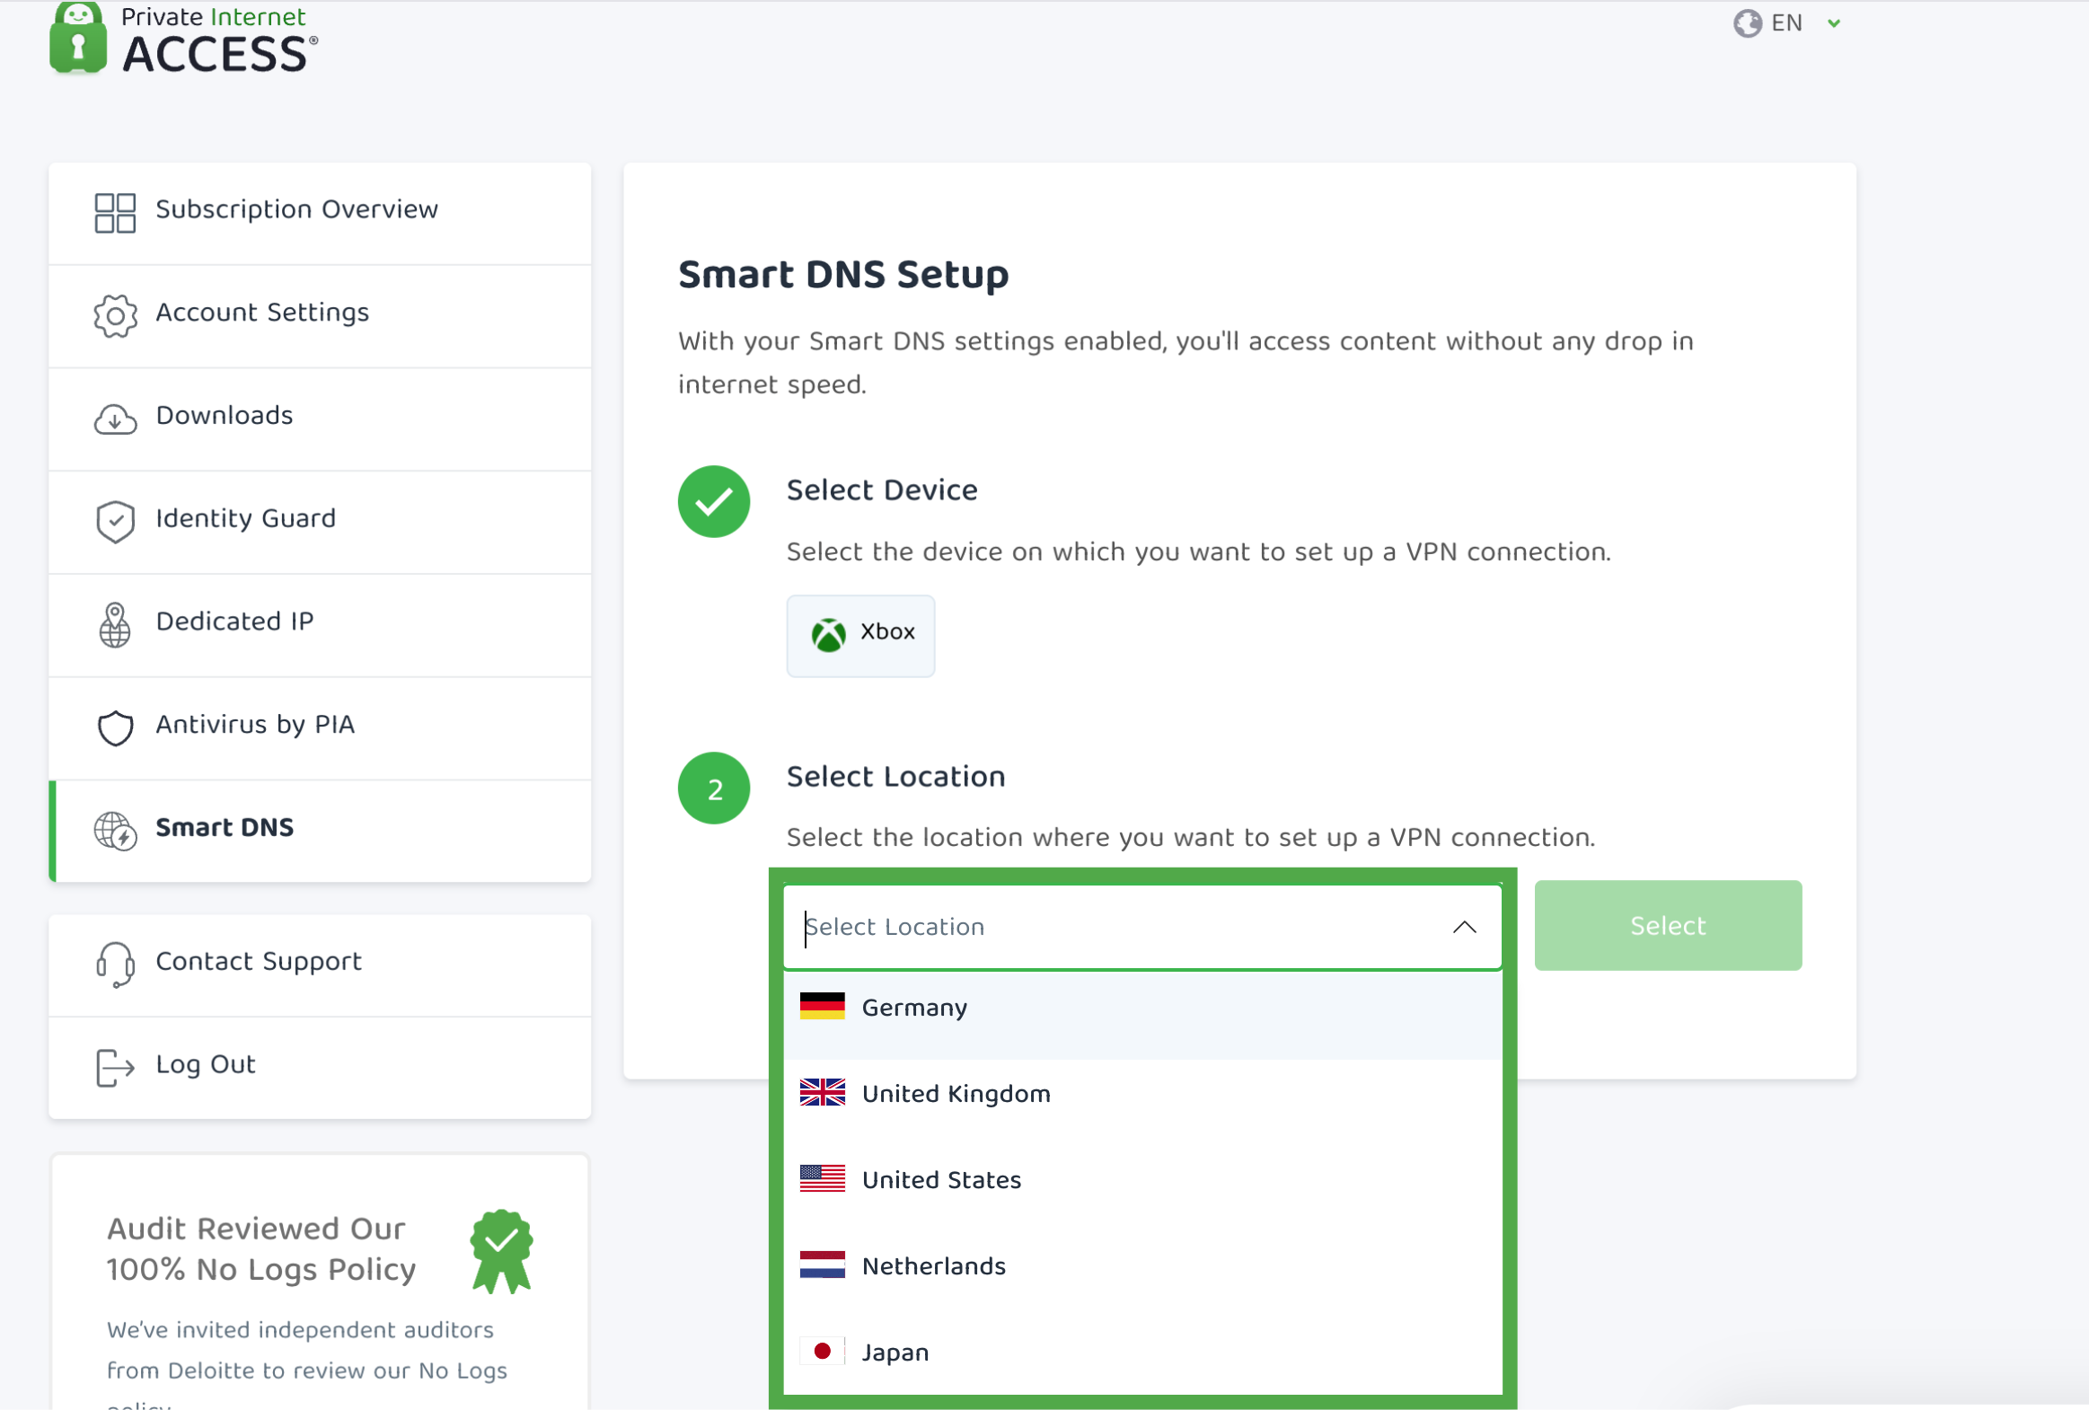The height and width of the screenshot is (1410, 2089).
Task: Click the Private Internet Access padlock logo
Action: [78, 38]
